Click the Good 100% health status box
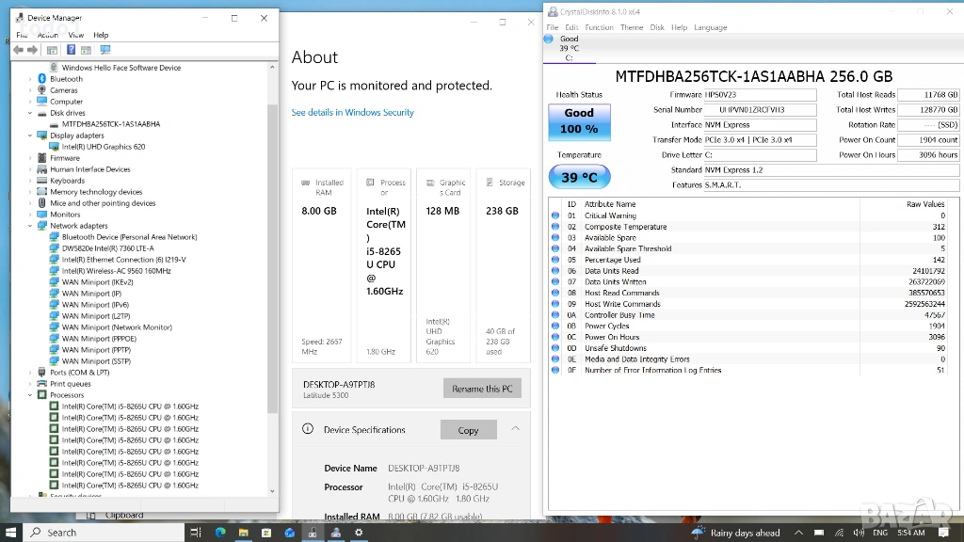Screen dimensions: 964x542 click(x=579, y=121)
